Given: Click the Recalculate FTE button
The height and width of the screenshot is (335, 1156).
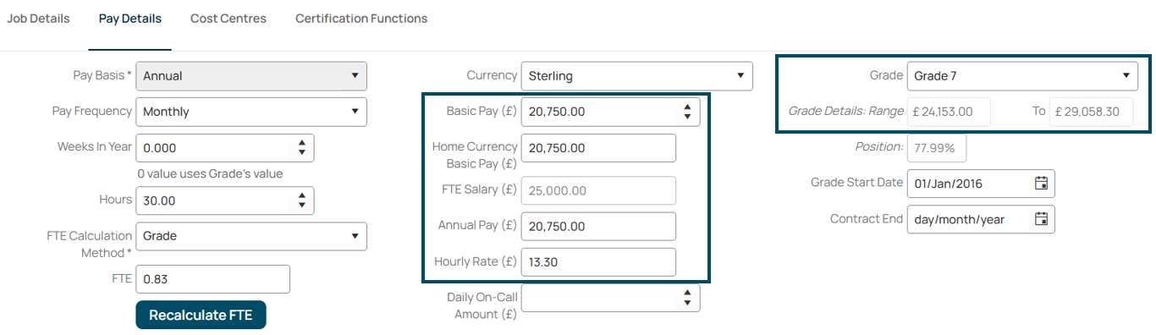Looking at the screenshot, I should coord(201,315).
